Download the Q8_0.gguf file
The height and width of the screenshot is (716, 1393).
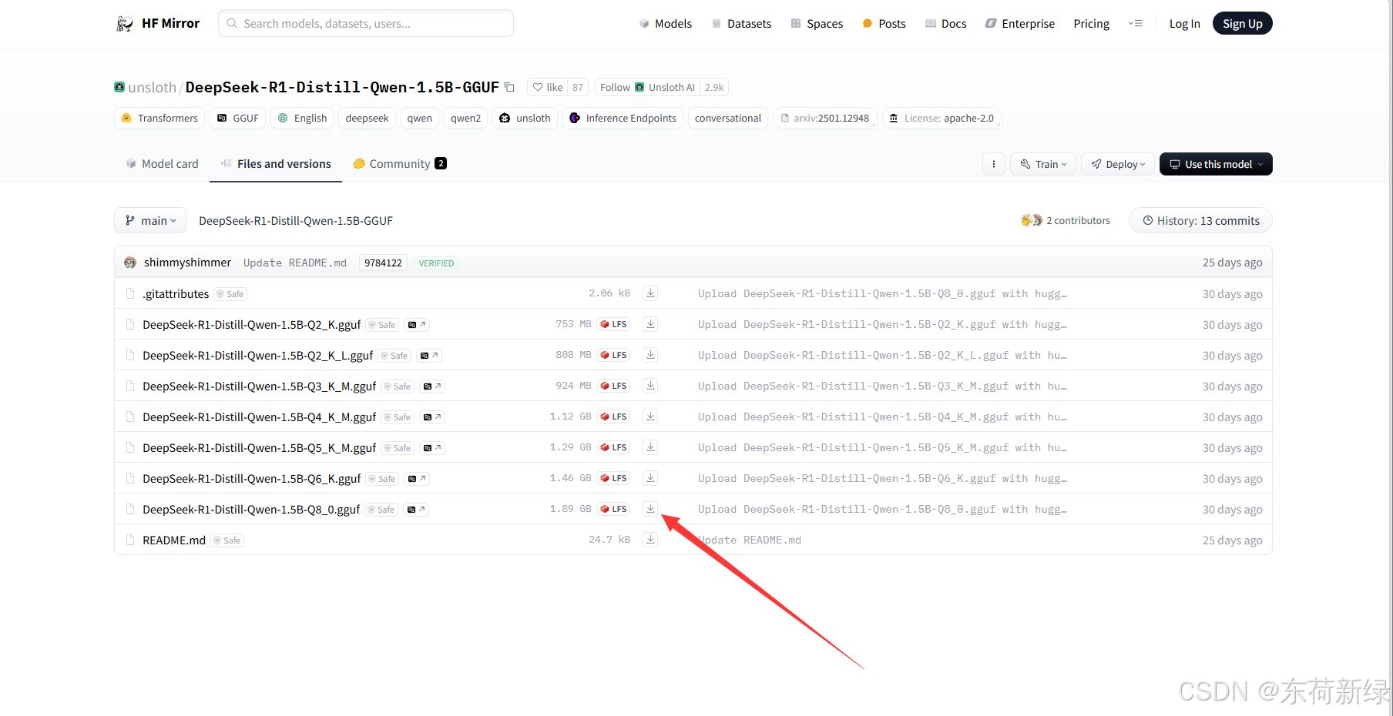(x=650, y=509)
